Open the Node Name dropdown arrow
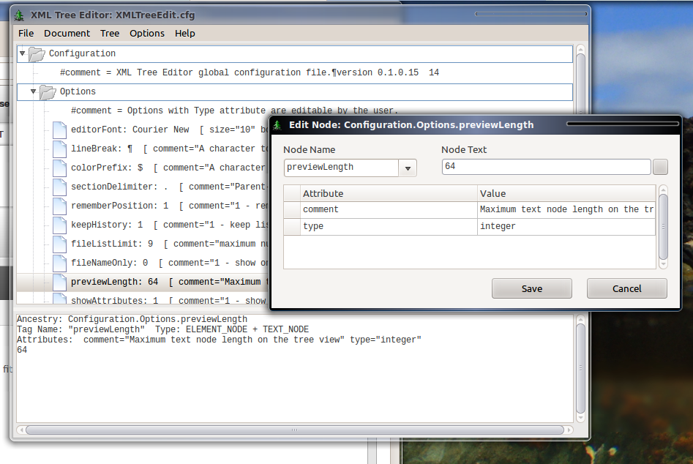 tap(408, 168)
